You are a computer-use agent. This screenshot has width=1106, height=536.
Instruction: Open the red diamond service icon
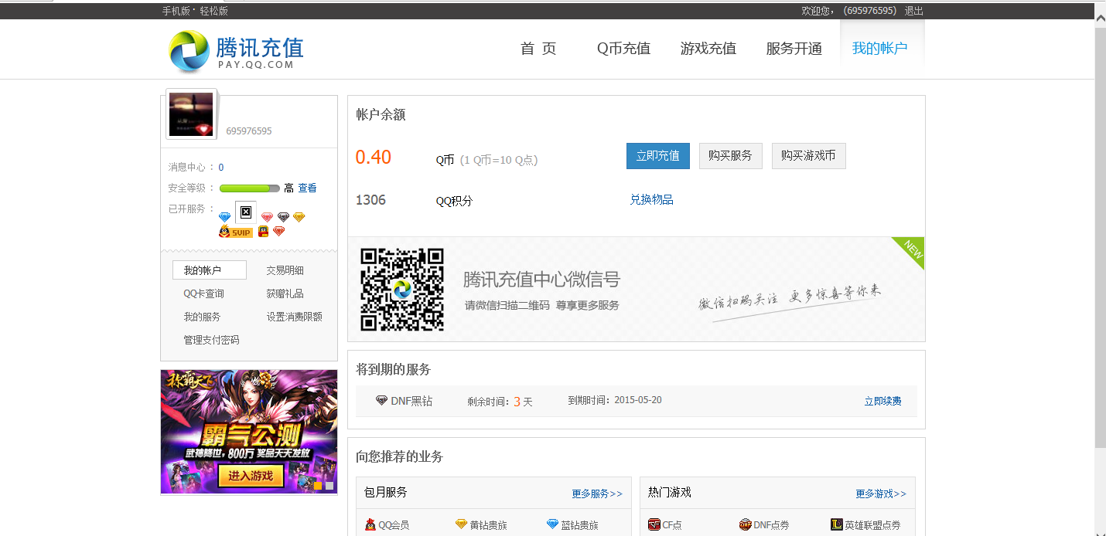[x=279, y=231]
